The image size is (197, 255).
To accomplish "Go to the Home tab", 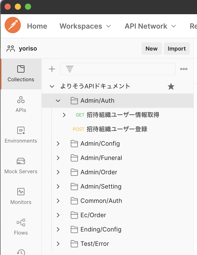I will tap(37, 26).
